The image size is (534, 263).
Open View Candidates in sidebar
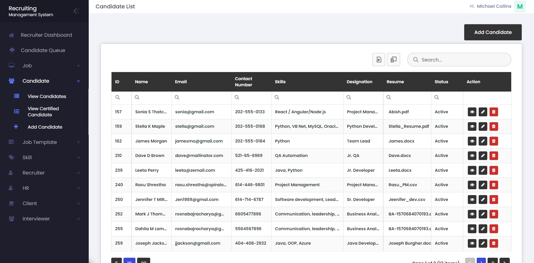pyautogui.click(x=47, y=96)
